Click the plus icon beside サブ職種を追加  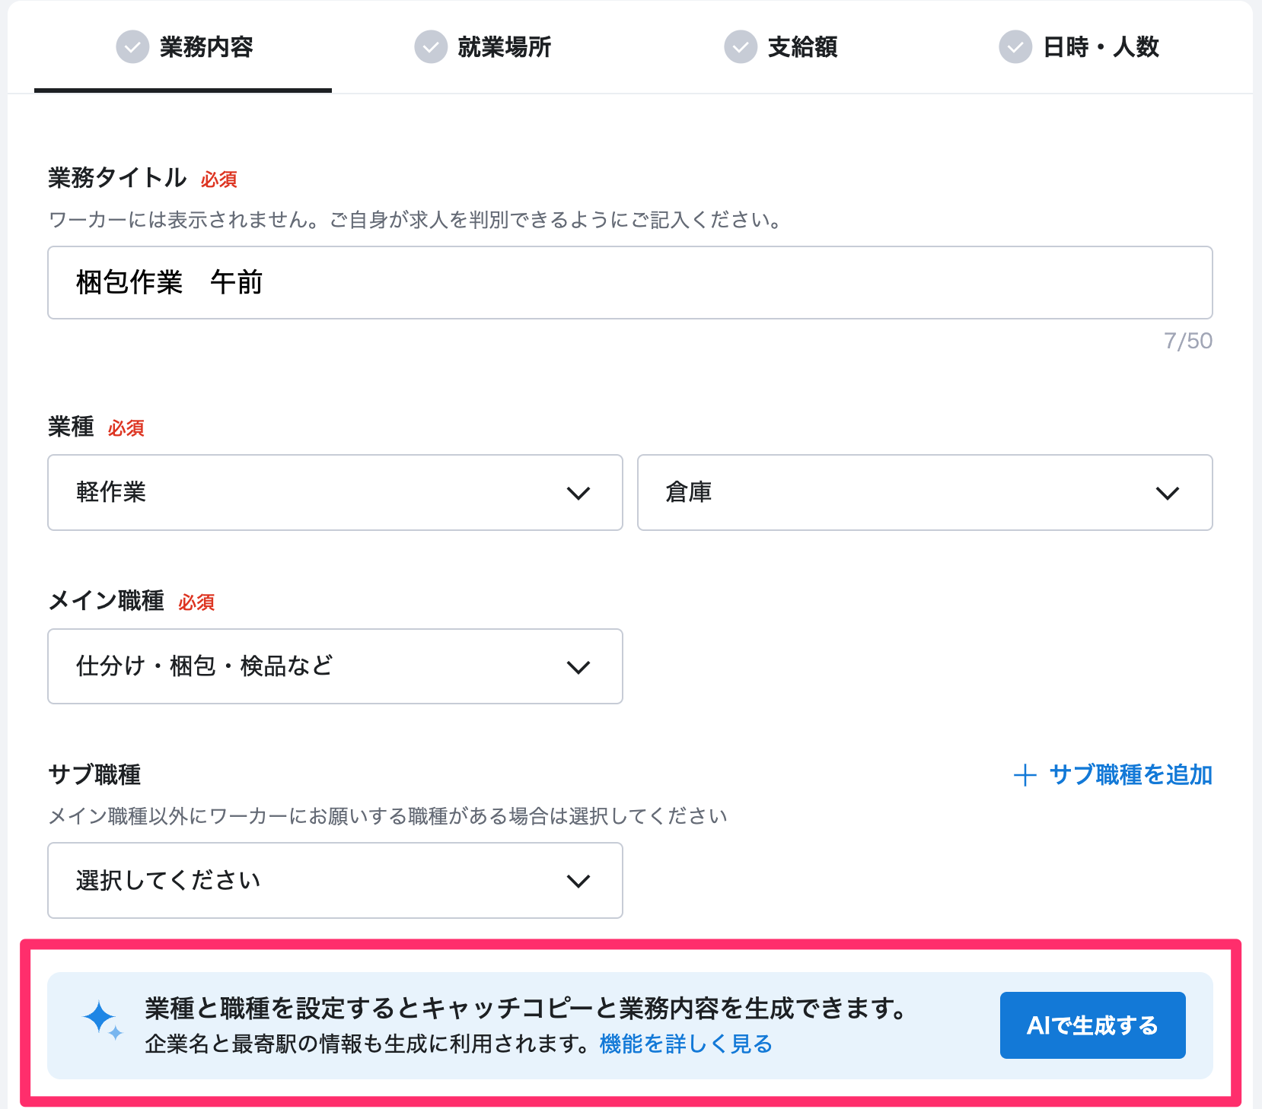pos(1025,775)
